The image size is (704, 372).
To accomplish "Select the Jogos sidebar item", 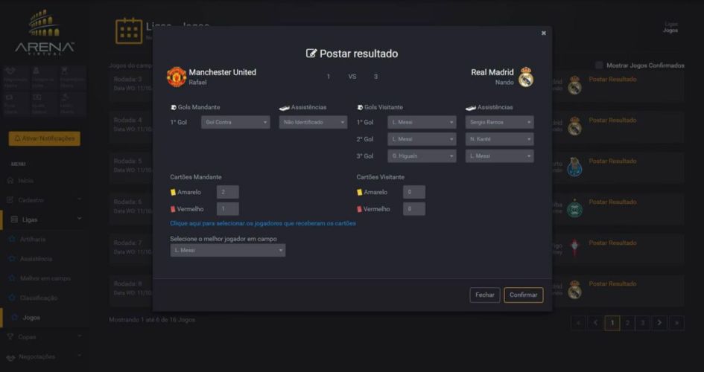I will coord(31,318).
